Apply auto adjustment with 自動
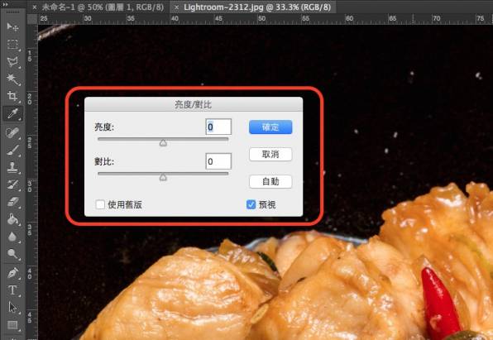The image size is (493, 340). [270, 182]
